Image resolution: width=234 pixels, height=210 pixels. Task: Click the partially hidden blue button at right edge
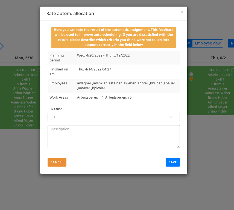coord(231,43)
